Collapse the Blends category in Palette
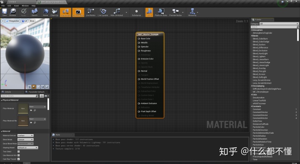The width and height of the screenshot is (300, 164). [x=252, y=36]
